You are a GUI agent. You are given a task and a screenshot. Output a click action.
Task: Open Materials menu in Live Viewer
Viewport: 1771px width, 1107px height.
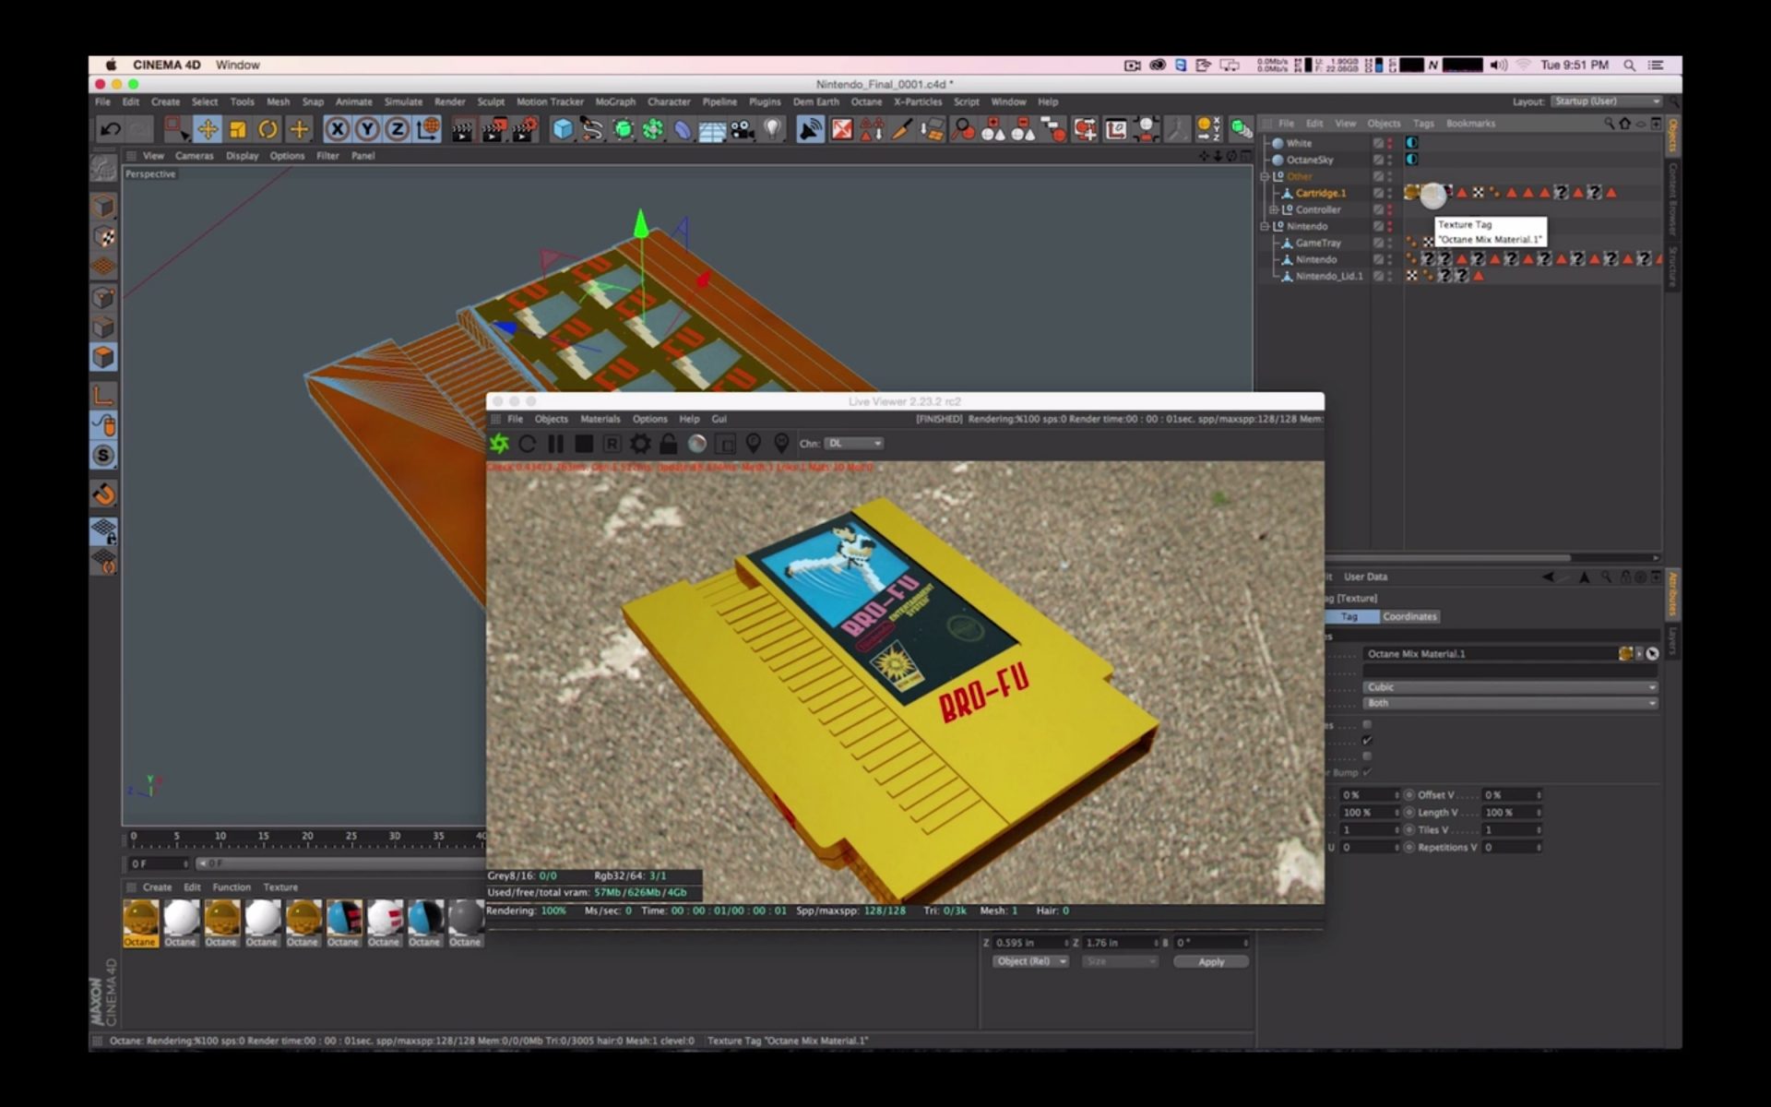[x=600, y=419]
